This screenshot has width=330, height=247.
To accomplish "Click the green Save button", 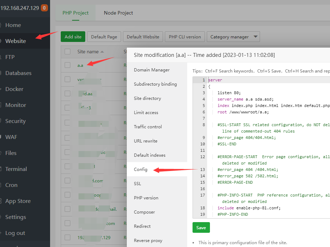I will (x=201, y=227).
